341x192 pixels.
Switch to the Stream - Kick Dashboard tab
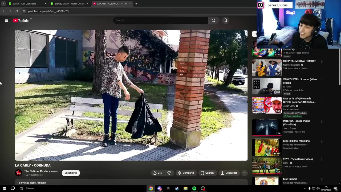click(27, 4)
